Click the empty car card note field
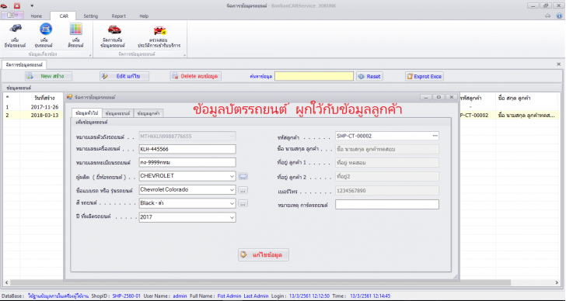This screenshot has height=301, width=566. (387, 205)
